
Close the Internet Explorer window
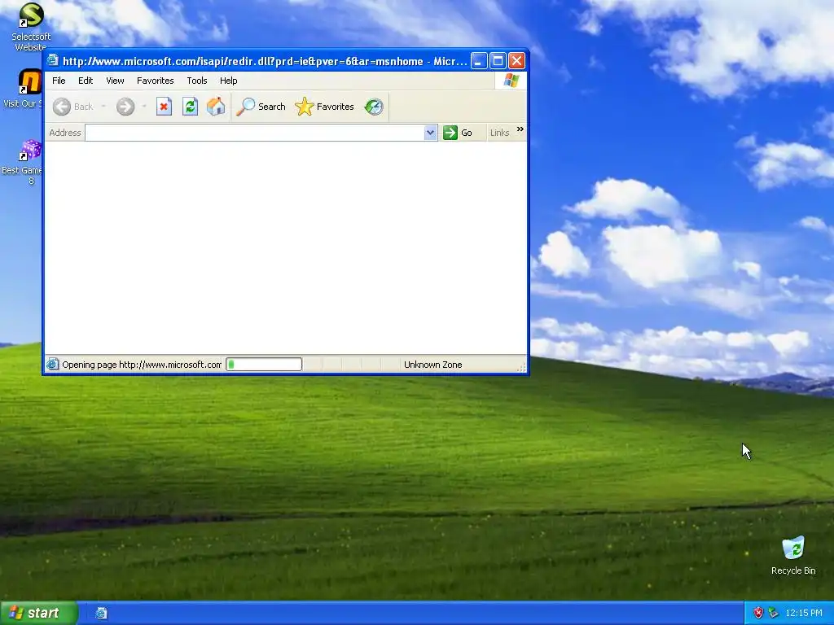click(516, 61)
